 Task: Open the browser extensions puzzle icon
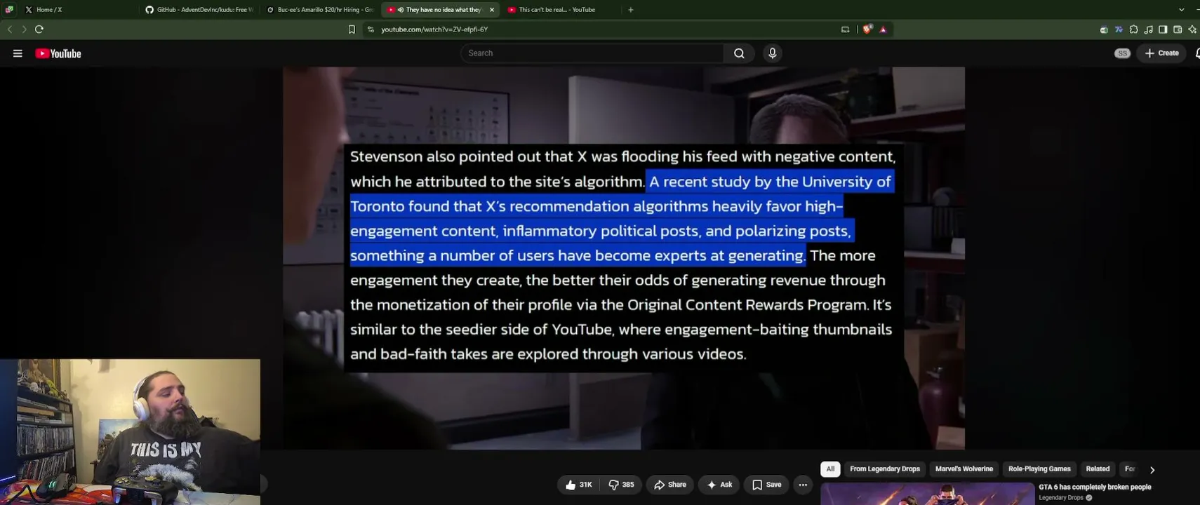[1133, 29]
